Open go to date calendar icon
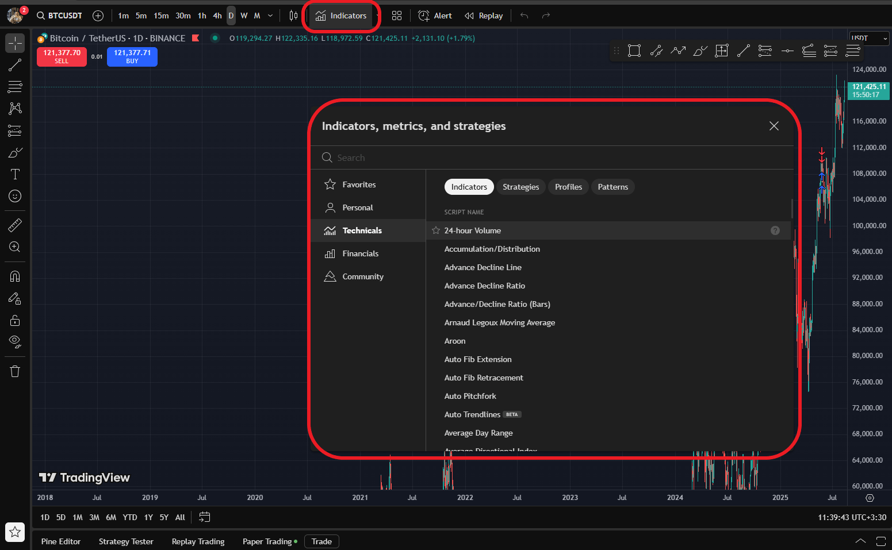Image resolution: width=892 pixels, height=550 pixels. point(204,517)
